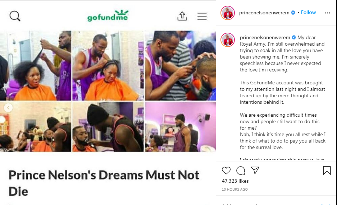Screen dimensions: 337x205
Task: Like the post with the heart icon
Action: [x=226, y=171]
